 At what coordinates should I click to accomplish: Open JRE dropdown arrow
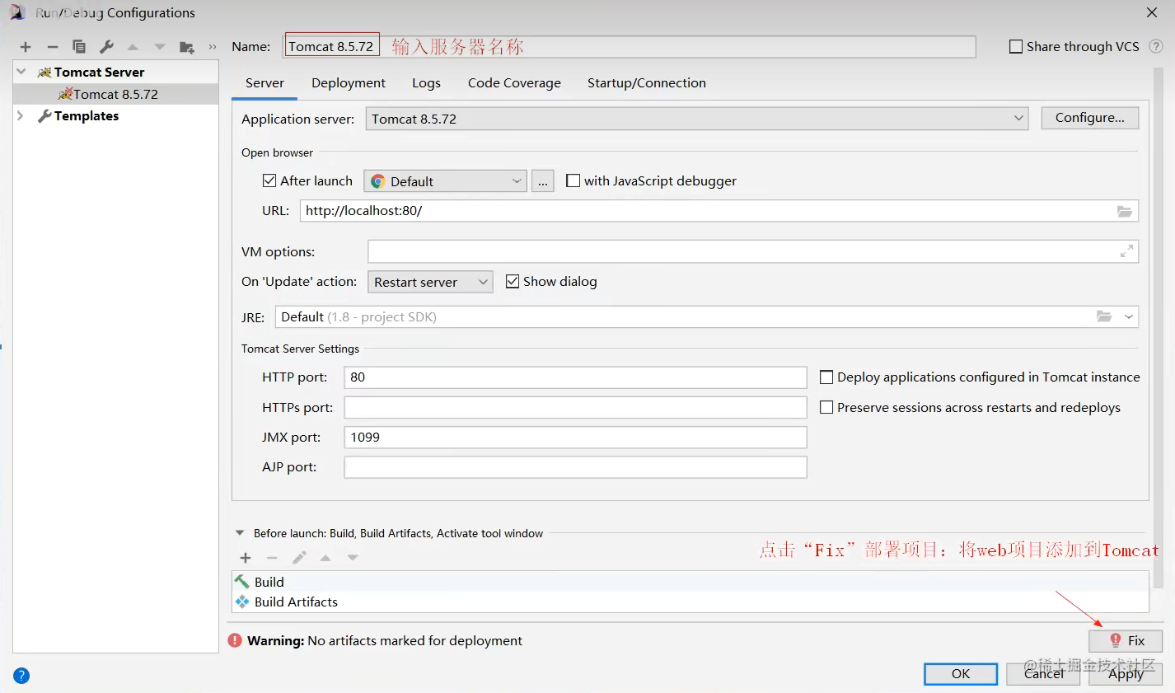1129,316
